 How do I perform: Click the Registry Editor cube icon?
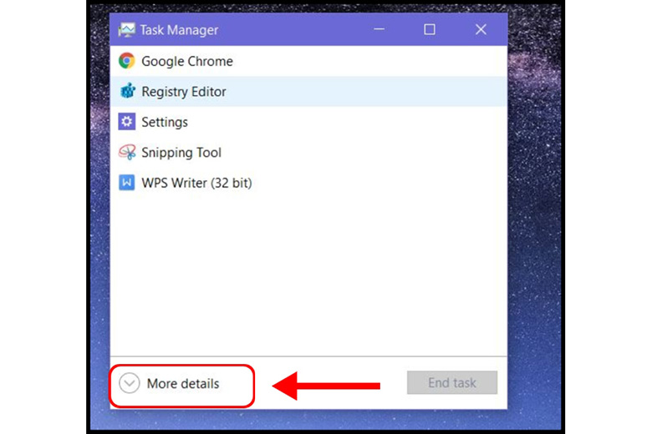[127, 91]
